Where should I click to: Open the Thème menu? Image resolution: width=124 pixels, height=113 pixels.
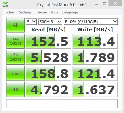click(x=41, y=12)
